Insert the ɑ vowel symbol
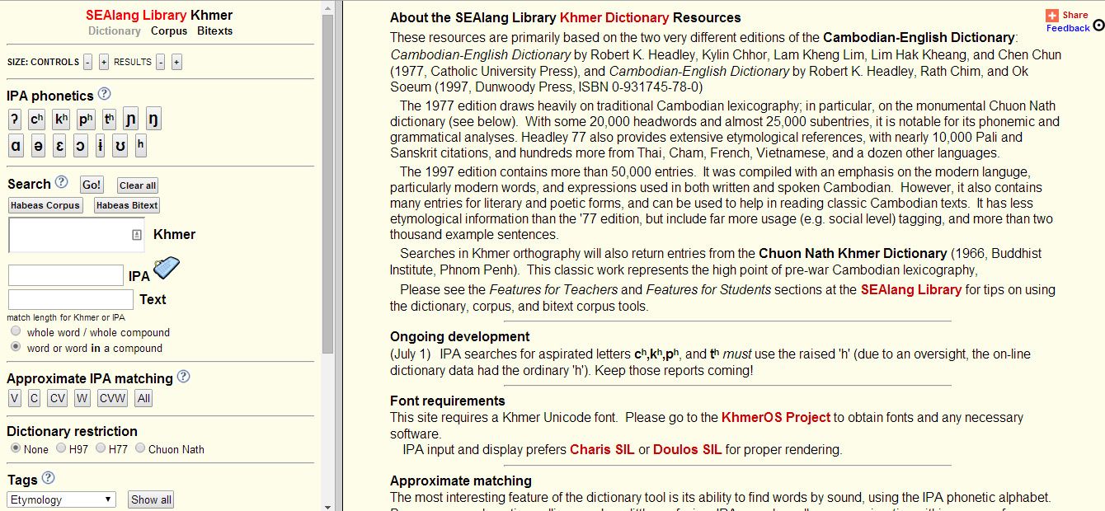Screen dimensions: 1105x511 point(16,146)
